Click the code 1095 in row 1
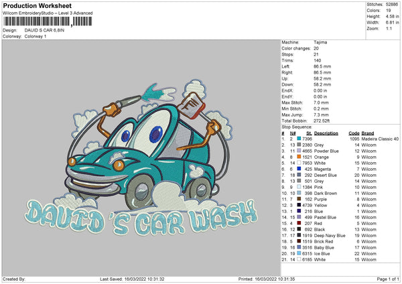The width and height of the screenshot is (402, 284). (x=354, y=139)
